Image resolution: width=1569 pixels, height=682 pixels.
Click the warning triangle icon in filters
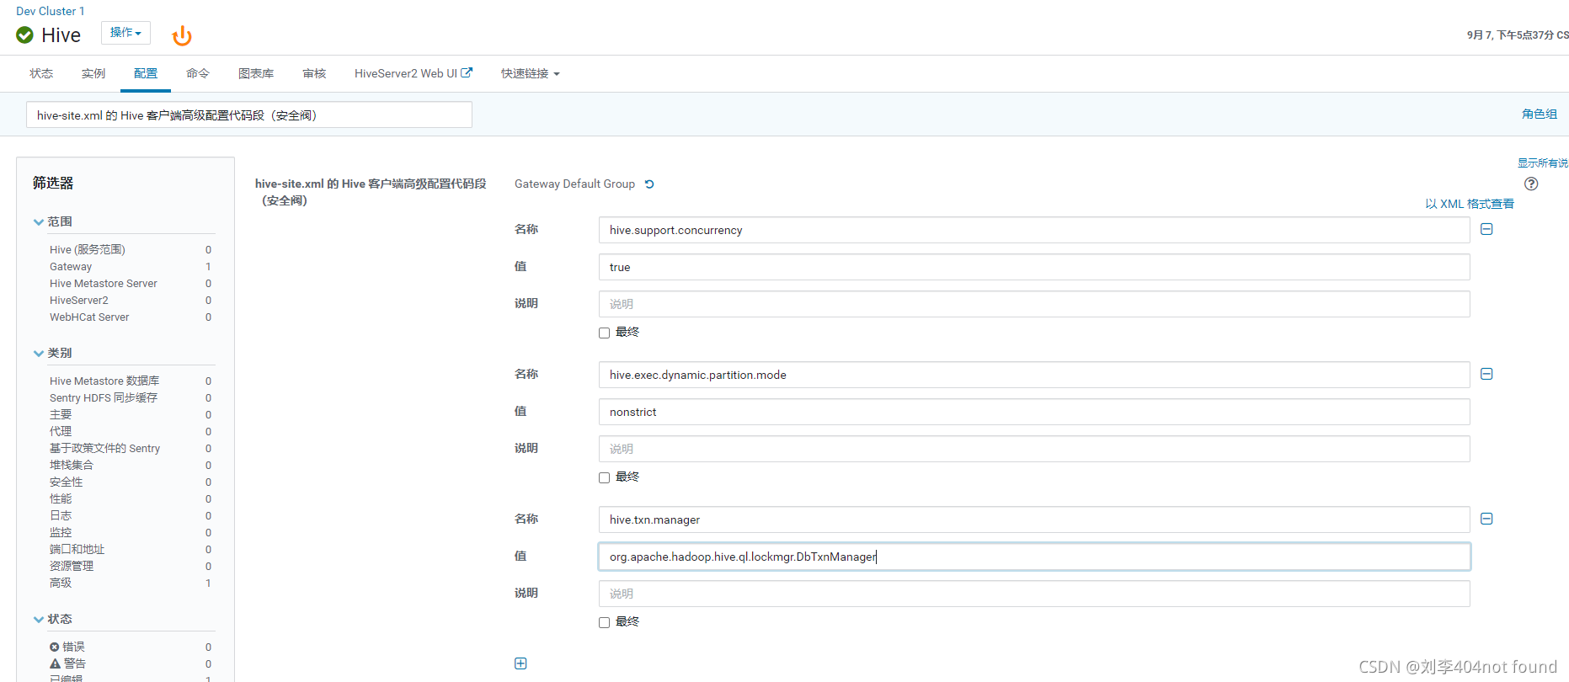click(x=55, y=663)
